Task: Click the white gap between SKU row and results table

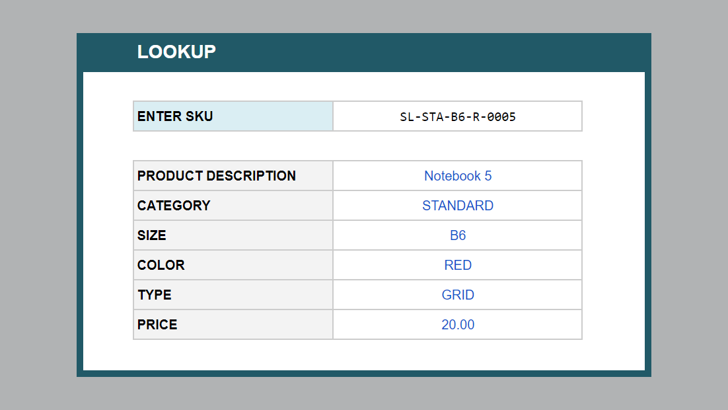Action: [x=357, y=145]
